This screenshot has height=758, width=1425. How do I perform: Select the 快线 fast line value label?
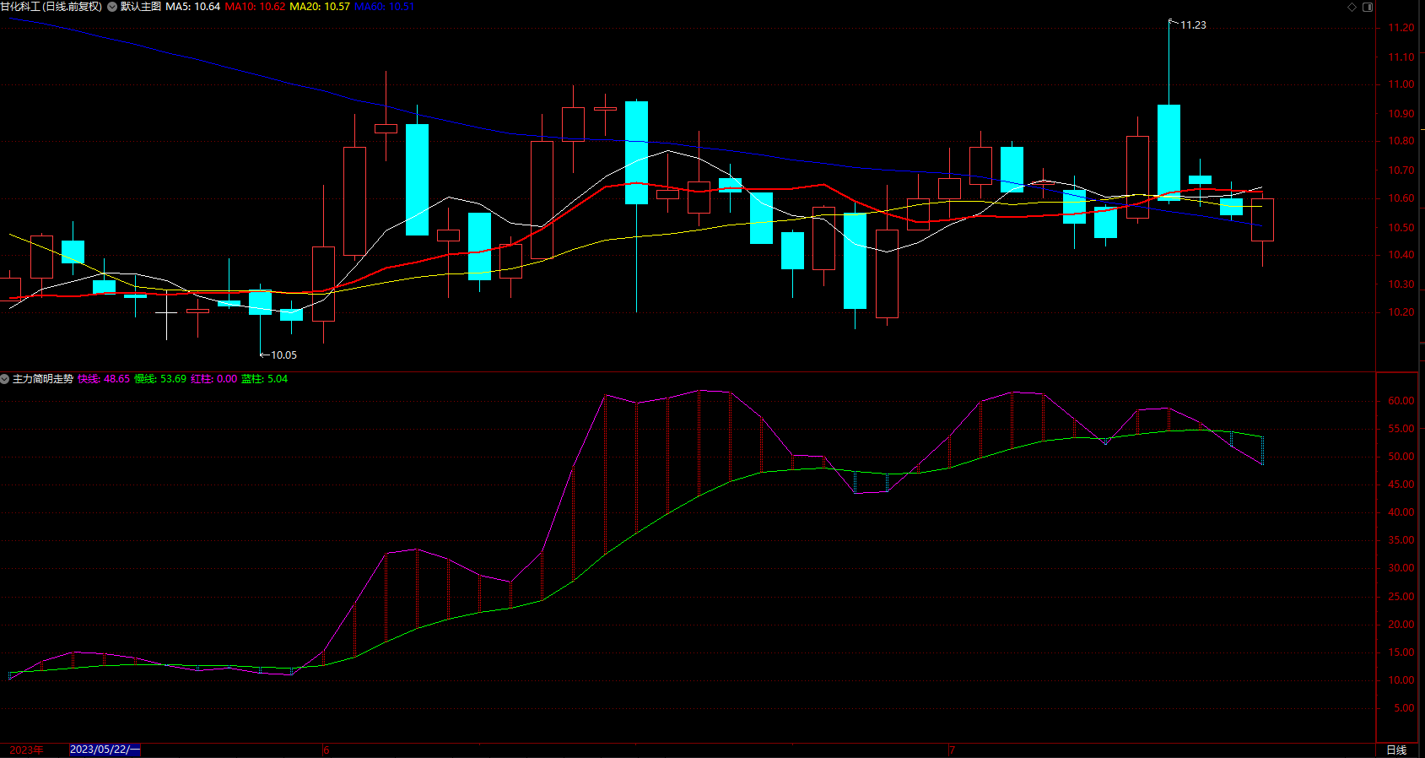(104, 379)
